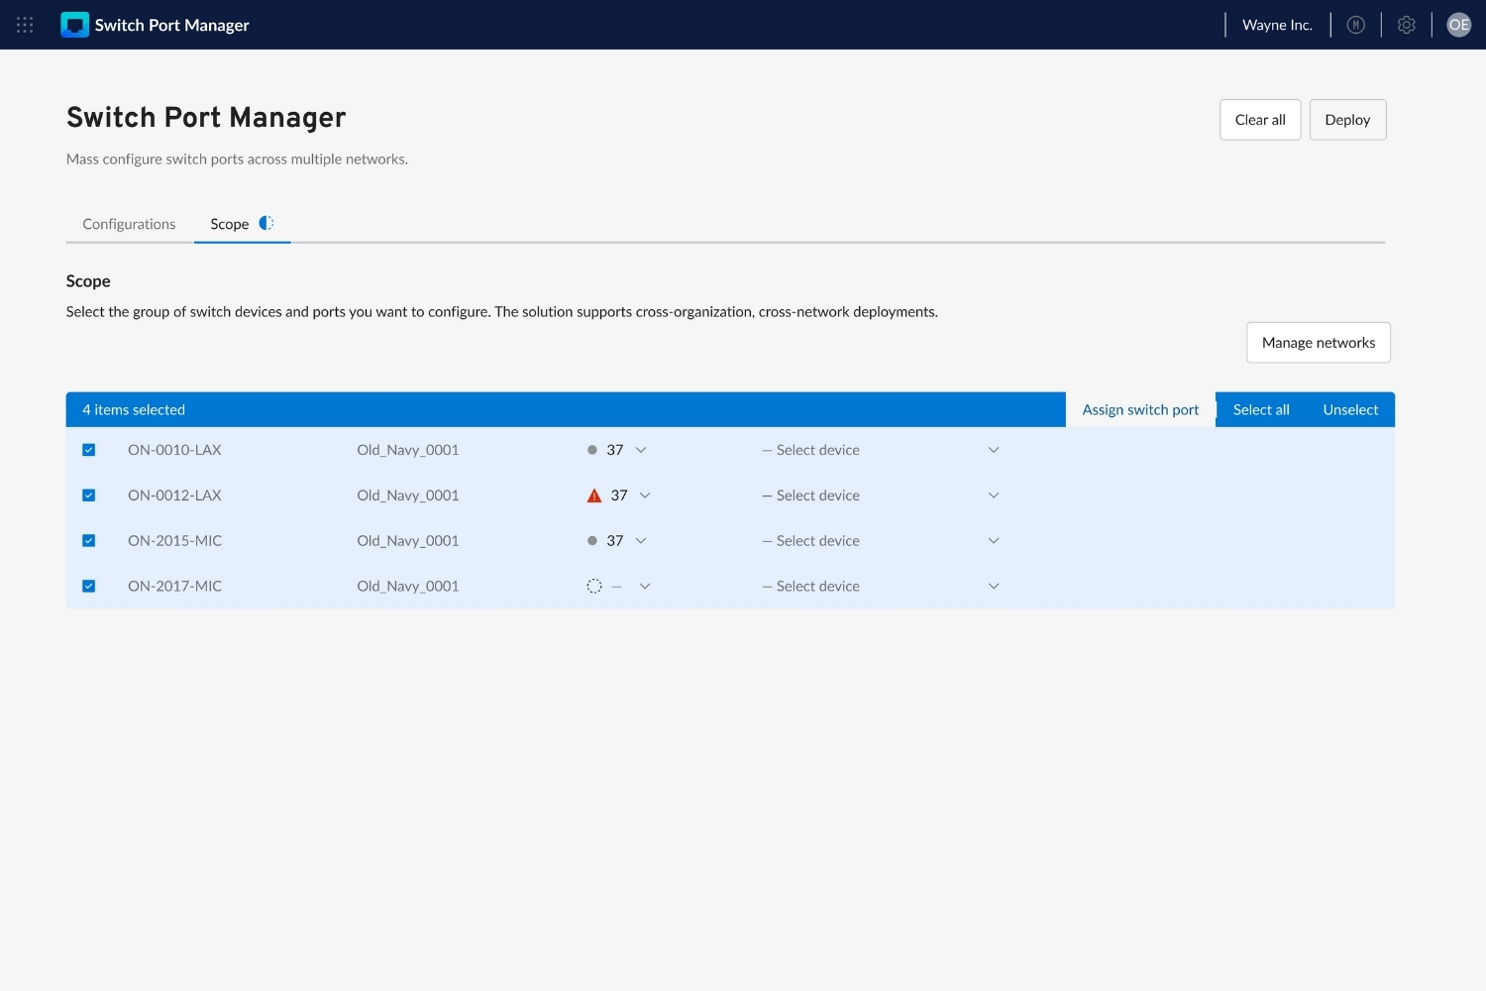Click the gray status dot for ON-2015-MIC

point(592,541)
